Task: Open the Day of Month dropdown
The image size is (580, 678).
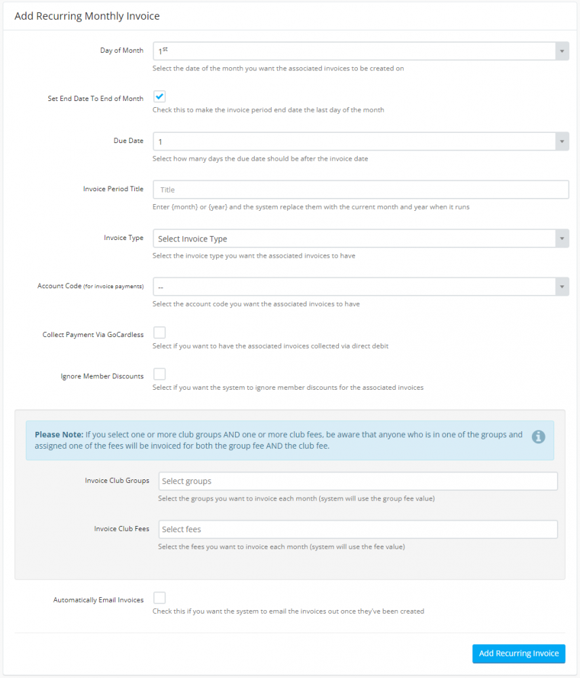Action: point(359,51)
